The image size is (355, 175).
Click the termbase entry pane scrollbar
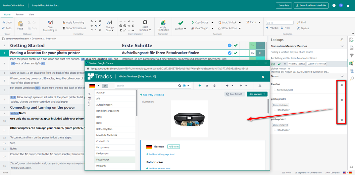click(268, 106)
